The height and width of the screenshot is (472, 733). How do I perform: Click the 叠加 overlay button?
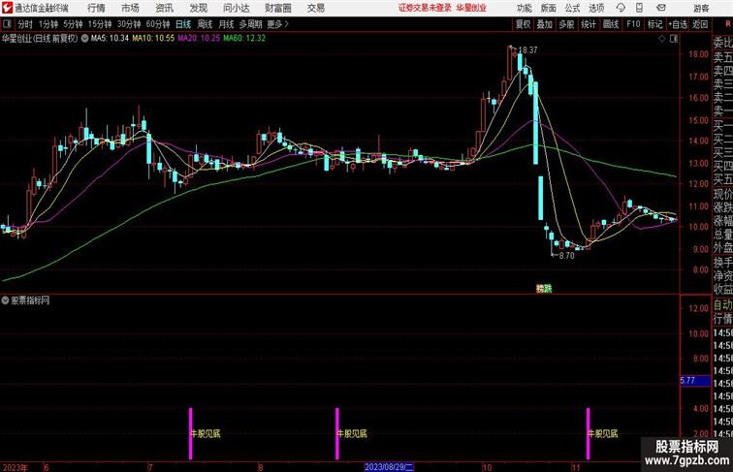pos(545,24)
